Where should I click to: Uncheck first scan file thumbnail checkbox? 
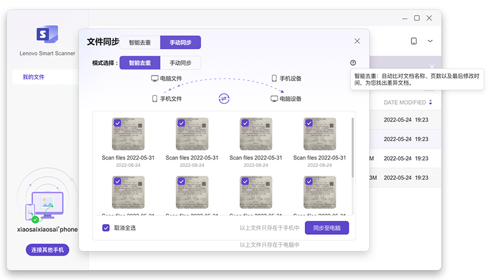117,123
